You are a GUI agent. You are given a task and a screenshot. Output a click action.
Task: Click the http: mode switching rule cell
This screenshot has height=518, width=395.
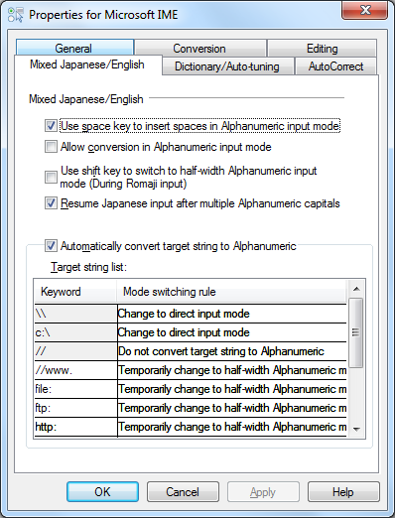tap(232, 427)
